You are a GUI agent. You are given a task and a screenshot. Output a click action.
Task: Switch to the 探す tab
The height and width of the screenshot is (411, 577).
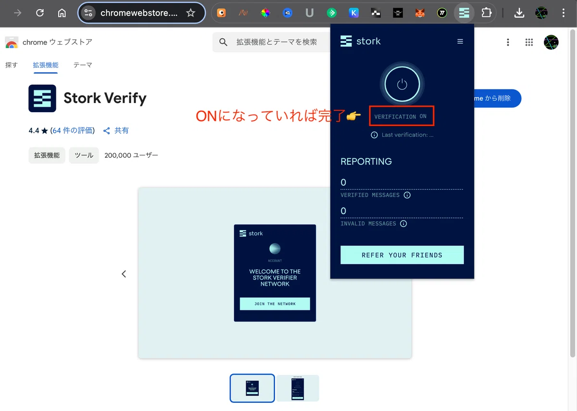point(12,65)
